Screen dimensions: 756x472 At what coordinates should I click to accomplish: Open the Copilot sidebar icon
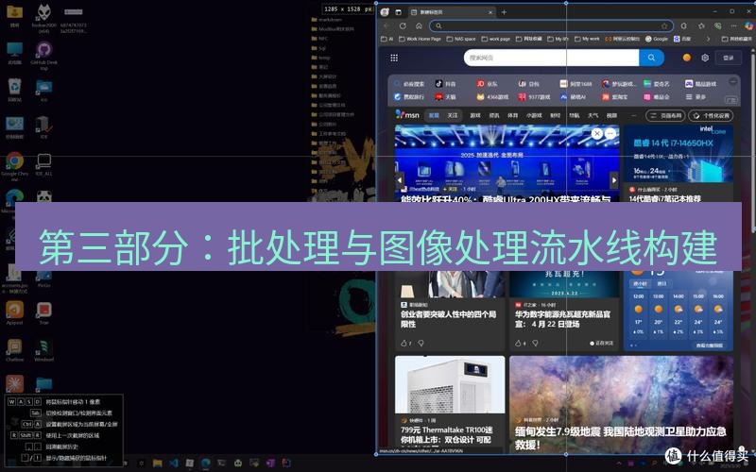[x=749, y=25]
